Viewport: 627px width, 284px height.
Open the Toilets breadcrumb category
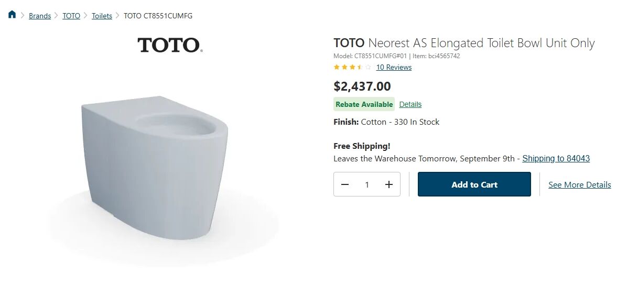[x=102, y=16]
